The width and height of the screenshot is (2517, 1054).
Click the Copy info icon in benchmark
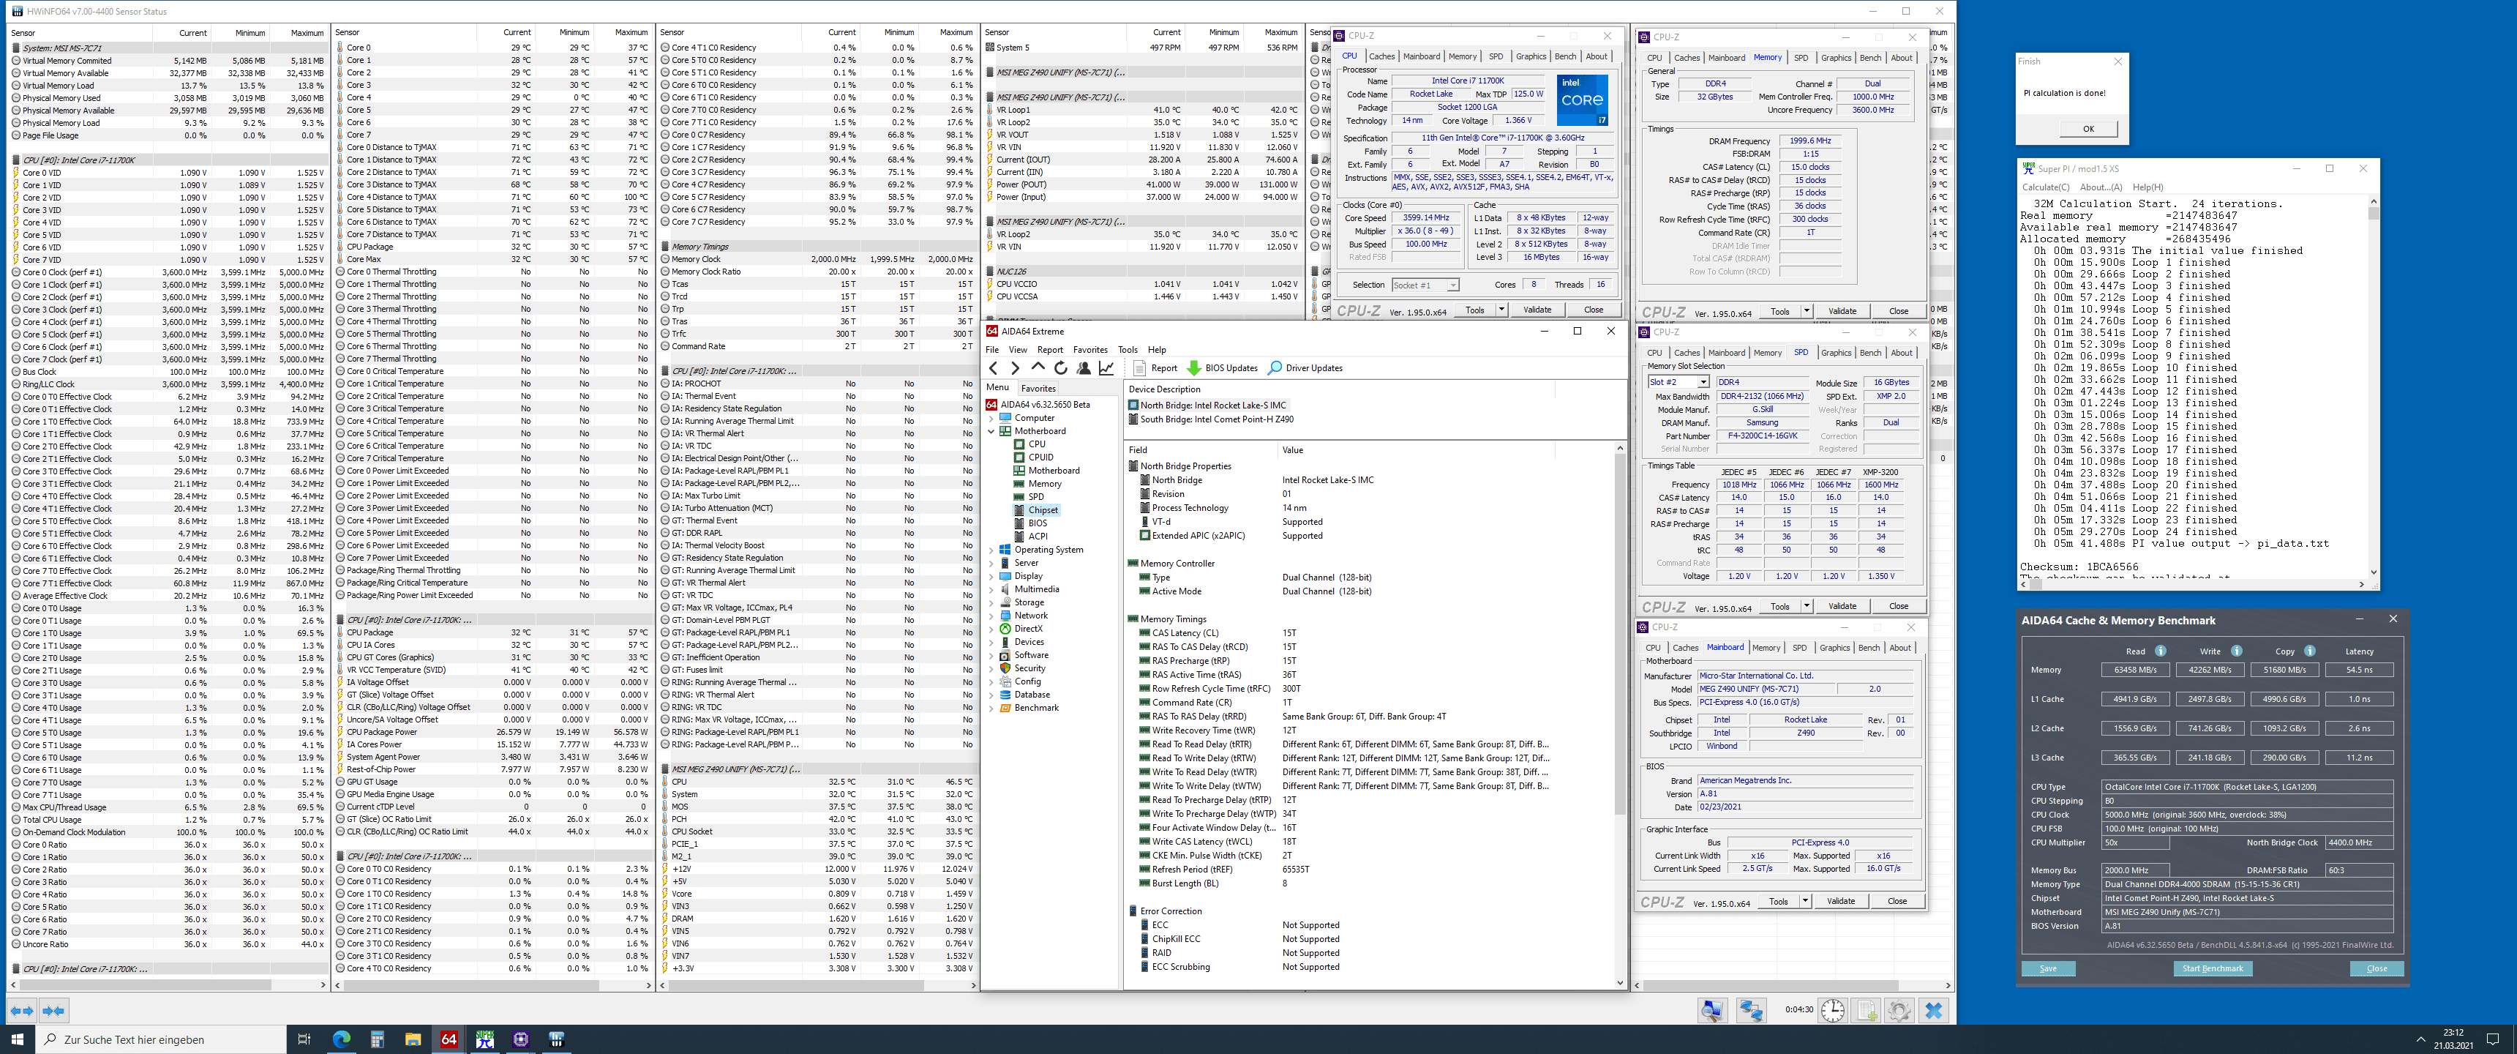click(2310, 651)
